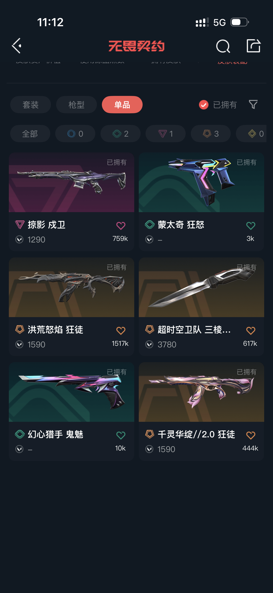
Task: Select the 全部 tier filter
Action: [x=30, y=134]
